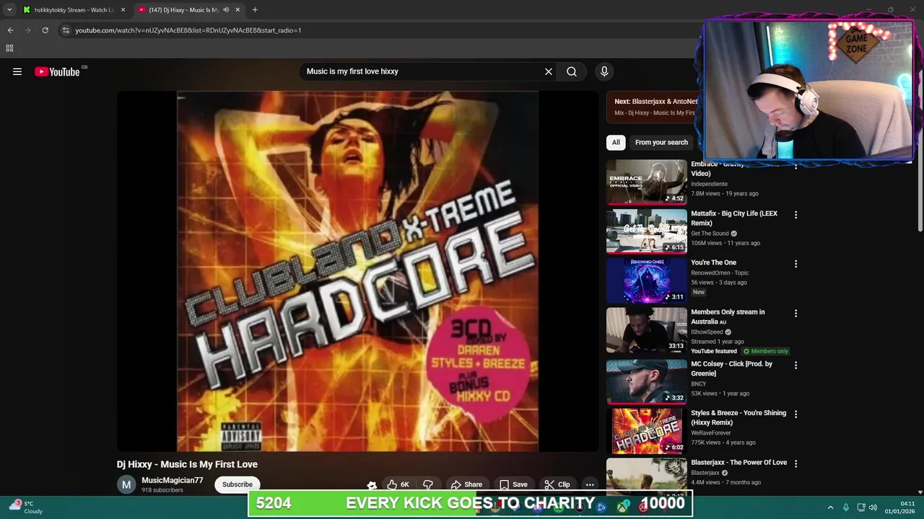Viewport: 924px width, 519px height.
Task: Open Styles & Breeze - You're Shining title
Action: [x=738, y=417]
